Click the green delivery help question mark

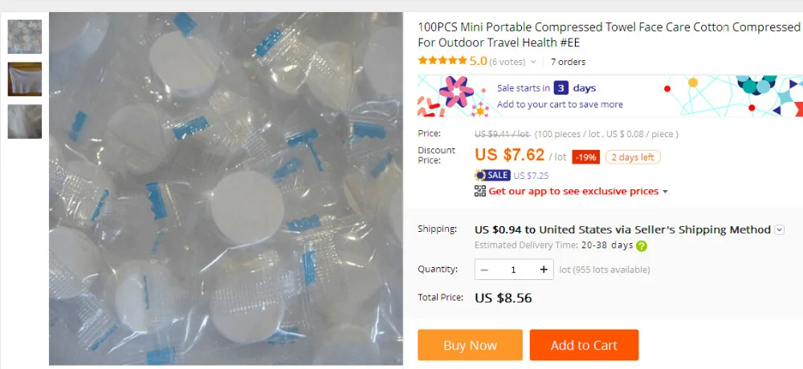coord(642,246)
